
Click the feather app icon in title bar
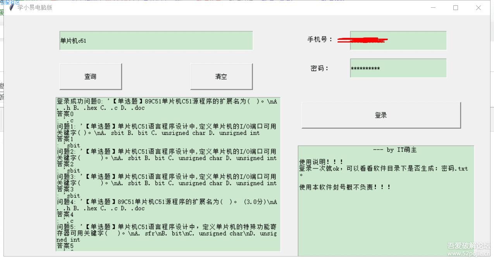pyautogui.click(x=12, y=7)
